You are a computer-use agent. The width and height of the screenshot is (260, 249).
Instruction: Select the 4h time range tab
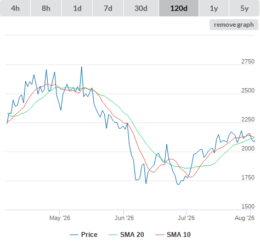[x=15, y=8]
